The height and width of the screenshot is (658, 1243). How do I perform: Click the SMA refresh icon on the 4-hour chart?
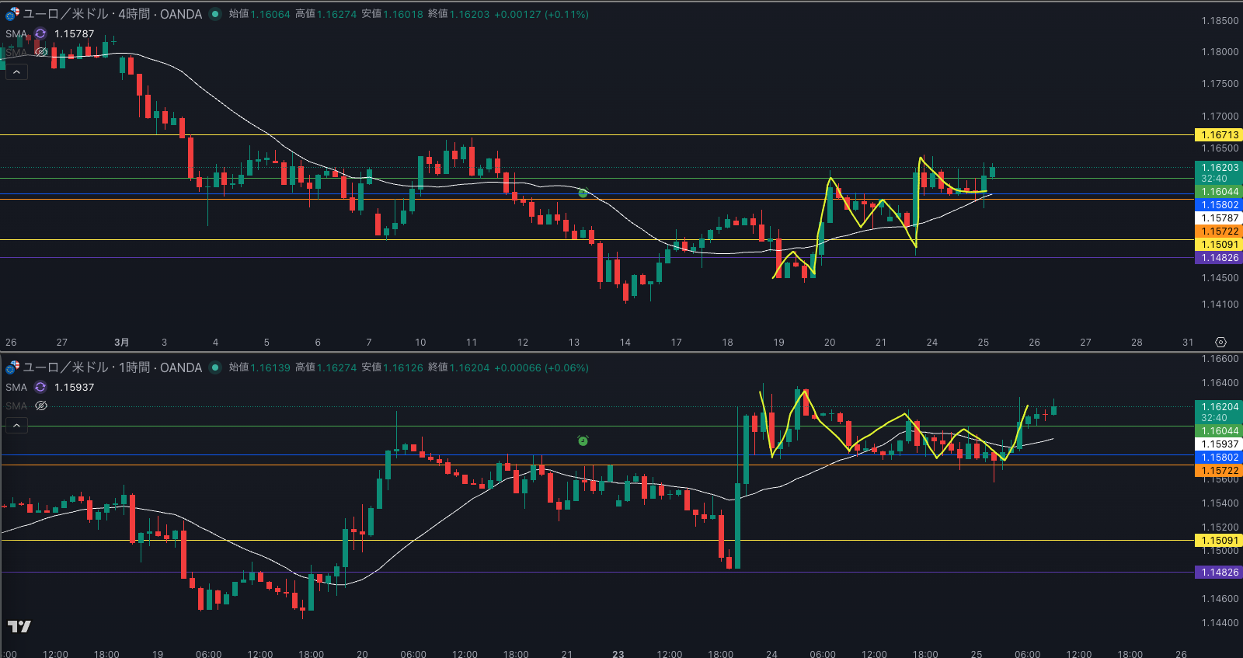coord(40,33)
